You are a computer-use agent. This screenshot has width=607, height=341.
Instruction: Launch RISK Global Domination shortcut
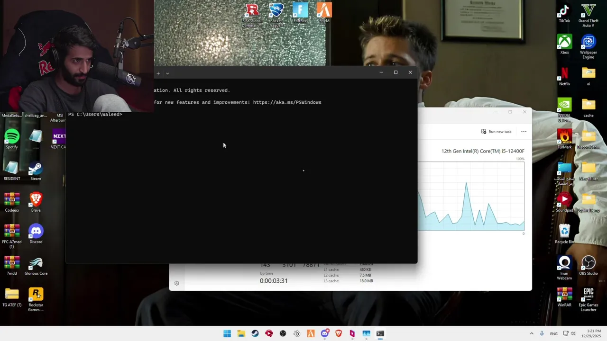click(x=252, y=15)
